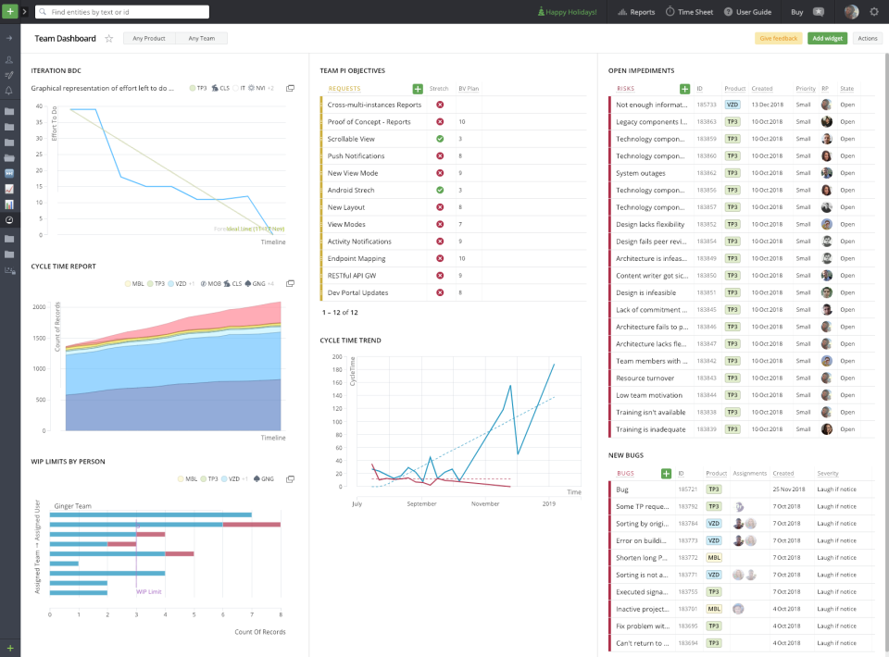
Task: Open the Any Product filter
Action: pos(148,38)
